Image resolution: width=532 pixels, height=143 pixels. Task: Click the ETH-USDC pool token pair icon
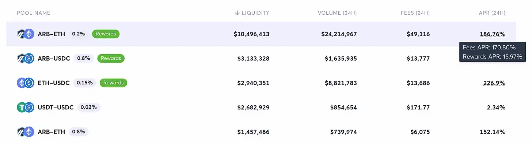[26, 83]
